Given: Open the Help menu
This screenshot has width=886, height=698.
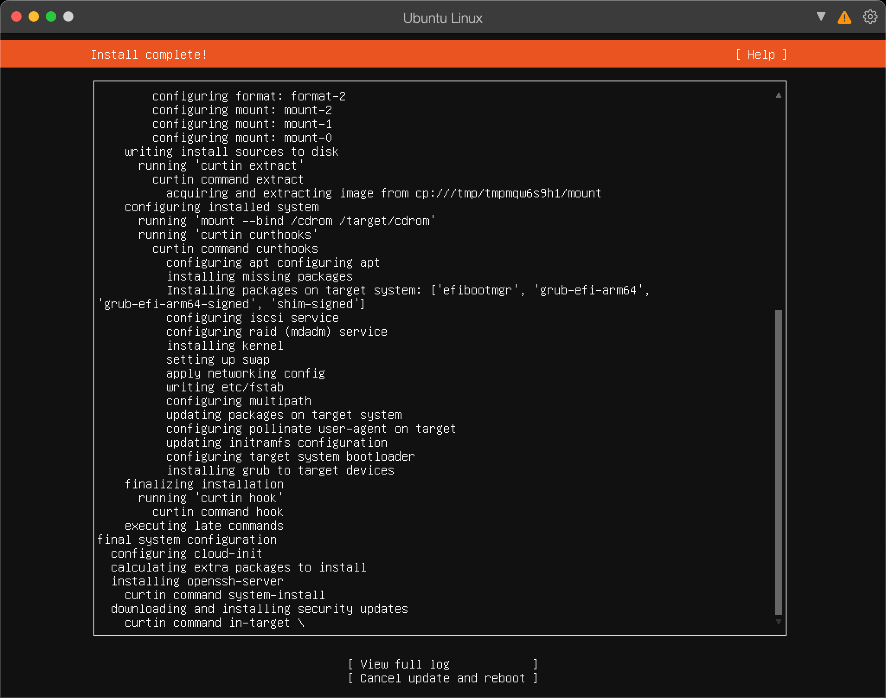Looking at the screenshot, I should (761, 55).
